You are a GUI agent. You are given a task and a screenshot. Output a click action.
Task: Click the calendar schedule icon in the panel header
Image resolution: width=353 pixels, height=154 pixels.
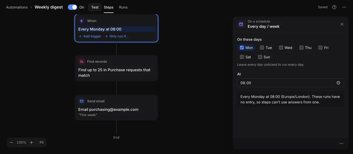tap(241, 24)
